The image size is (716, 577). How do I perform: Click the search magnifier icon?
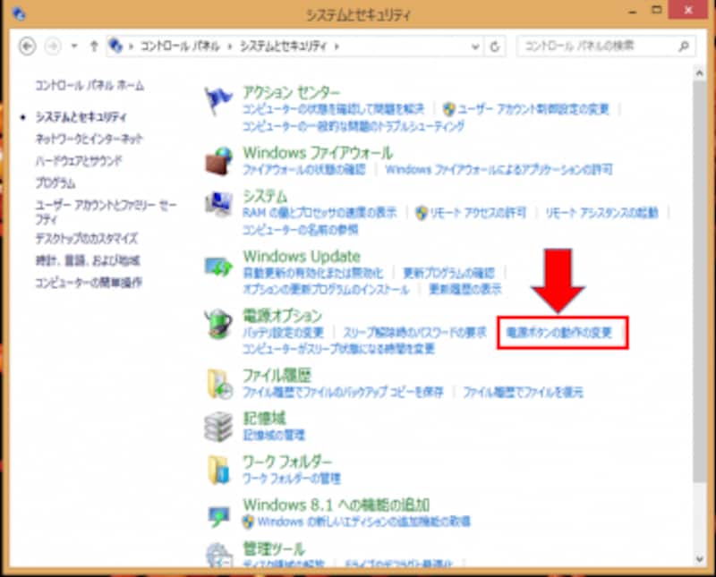tap(684, 47)
